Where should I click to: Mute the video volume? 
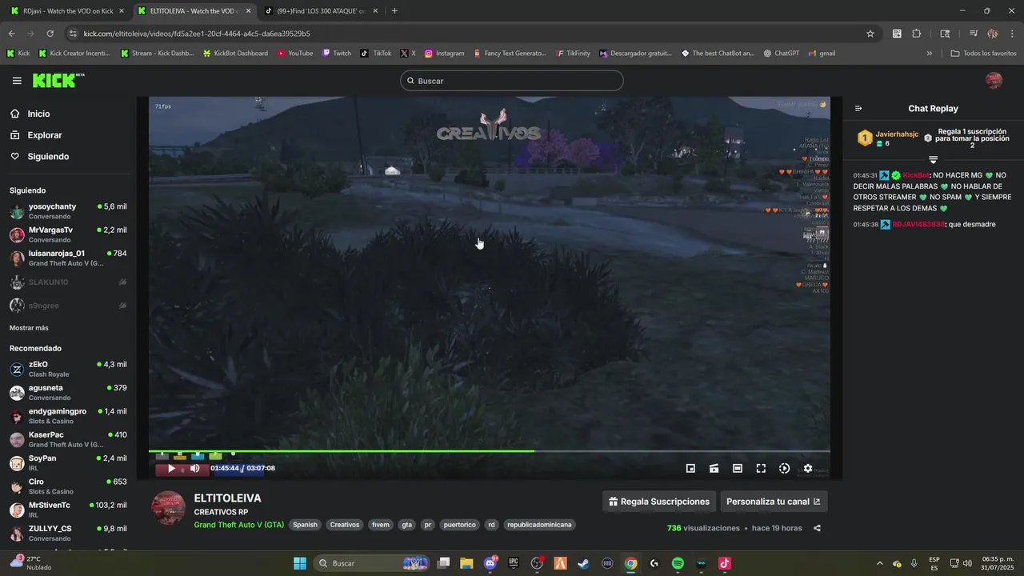(x=194, y=468)
